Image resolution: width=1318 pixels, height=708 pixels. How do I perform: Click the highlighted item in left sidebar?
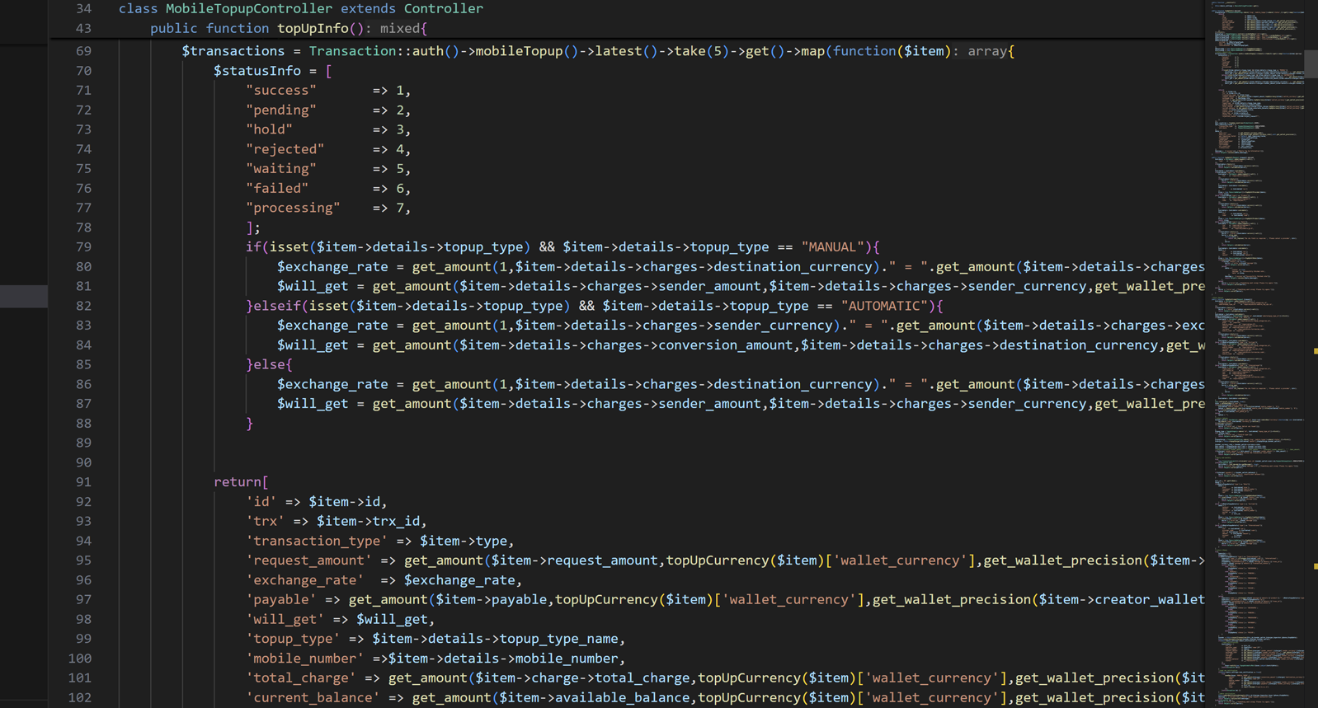(23, 297)
